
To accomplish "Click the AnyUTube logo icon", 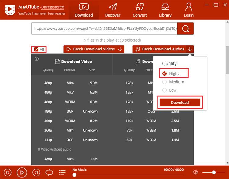I will click(10, 10).
